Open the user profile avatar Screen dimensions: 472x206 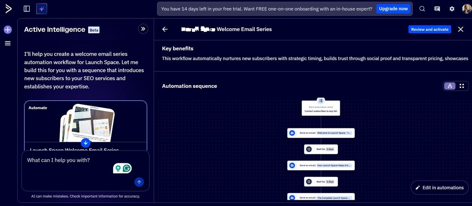click(466, 9)
